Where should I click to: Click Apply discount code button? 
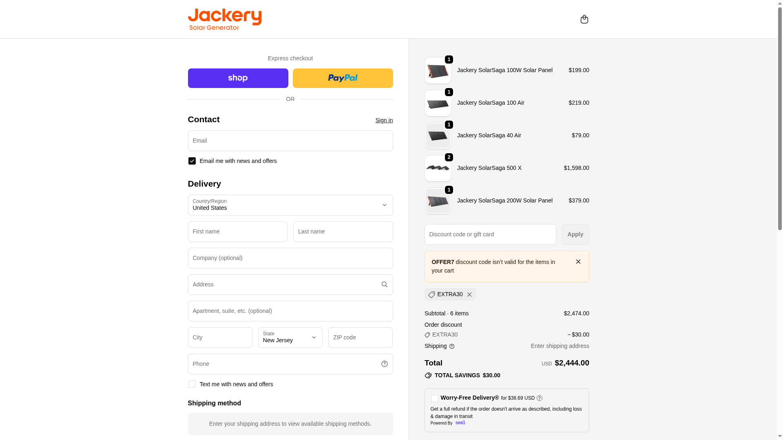575,234
